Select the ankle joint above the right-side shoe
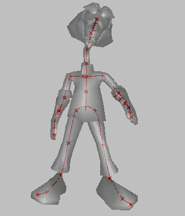Viewport: 185px width, 216px height. click(109, 178)
